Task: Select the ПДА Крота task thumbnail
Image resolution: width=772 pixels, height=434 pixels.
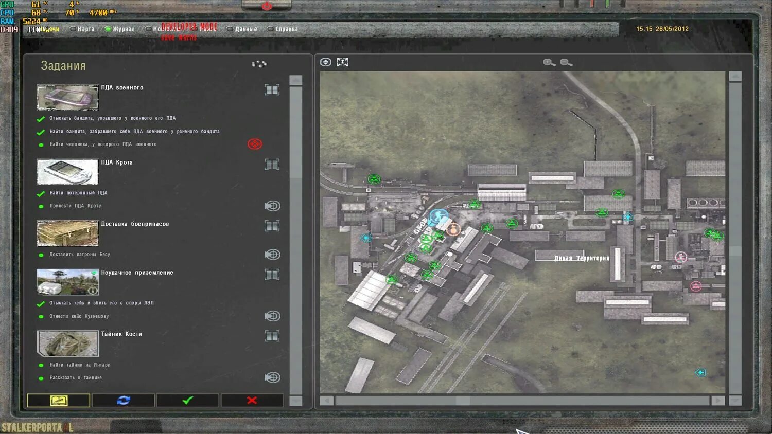Action: (67, 172)
